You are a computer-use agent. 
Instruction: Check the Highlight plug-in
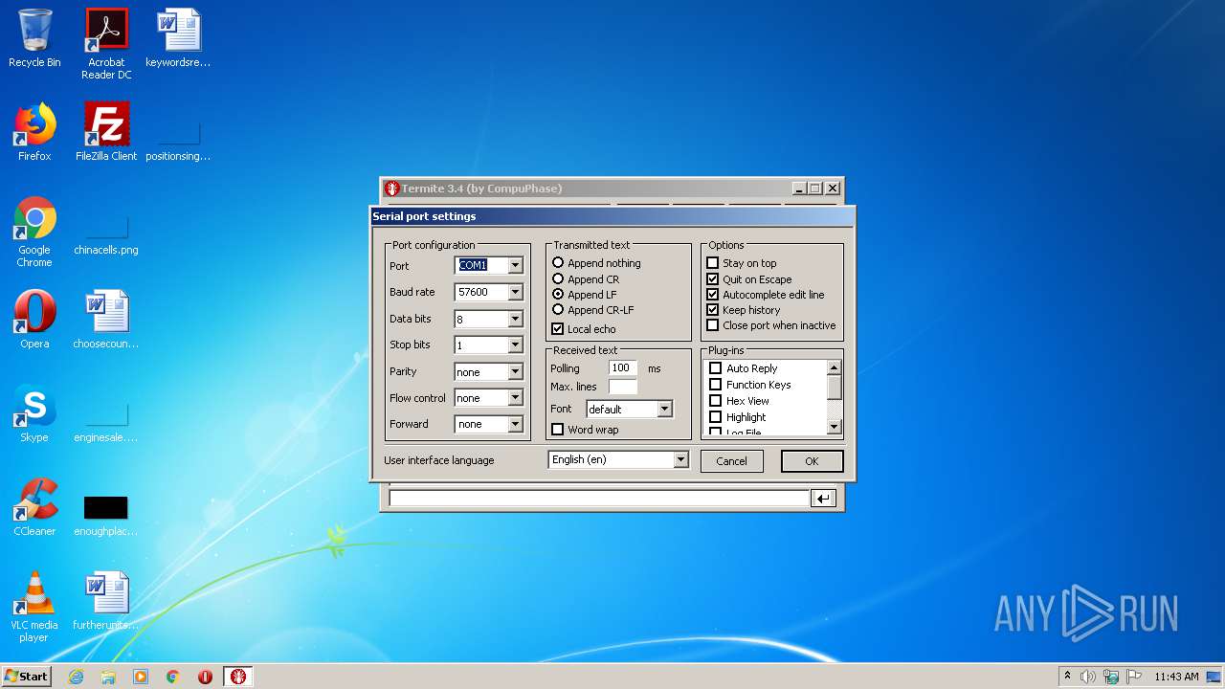(715, 417)
